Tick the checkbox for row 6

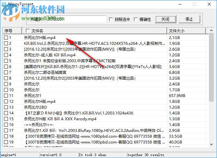pos(6,67)
